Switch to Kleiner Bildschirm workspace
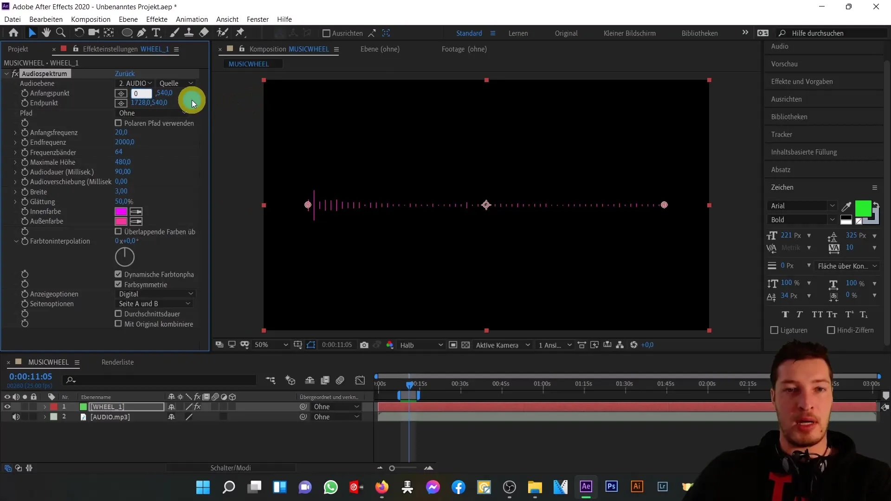Viewport: 891px width, 501px height. click(x=629, y=33)
